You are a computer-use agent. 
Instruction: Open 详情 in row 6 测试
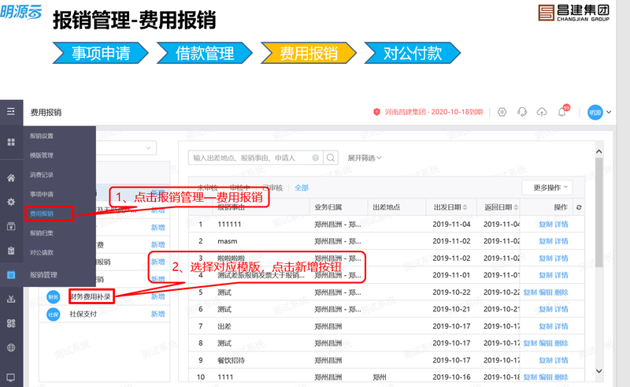click(x=561, y=309)
